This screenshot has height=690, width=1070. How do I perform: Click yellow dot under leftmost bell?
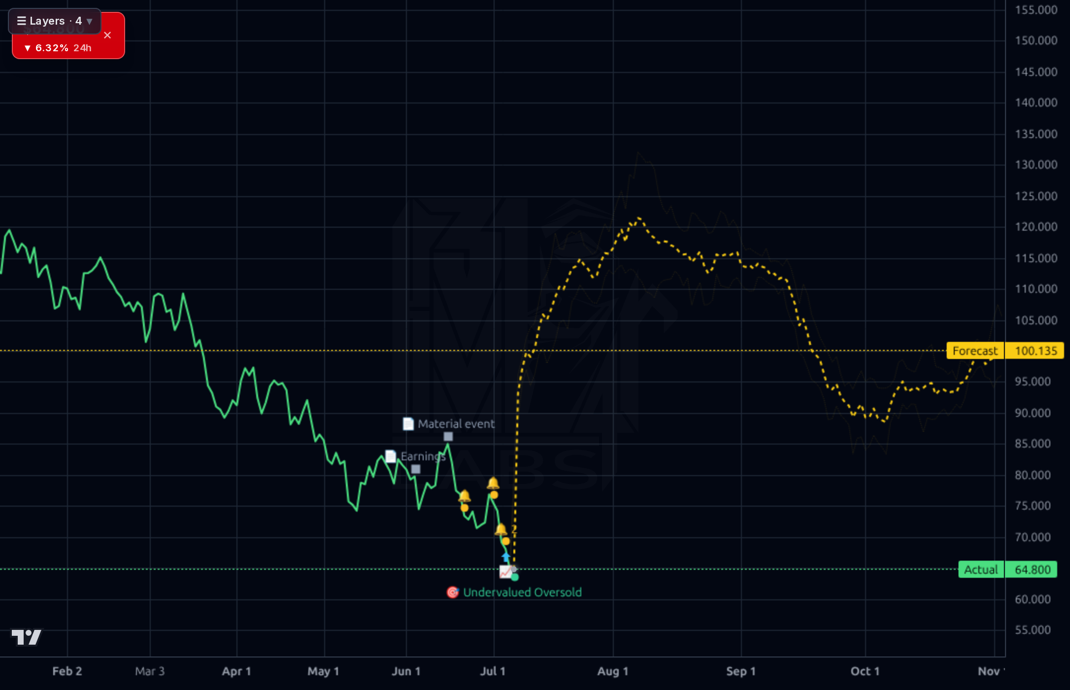point(465,508)
